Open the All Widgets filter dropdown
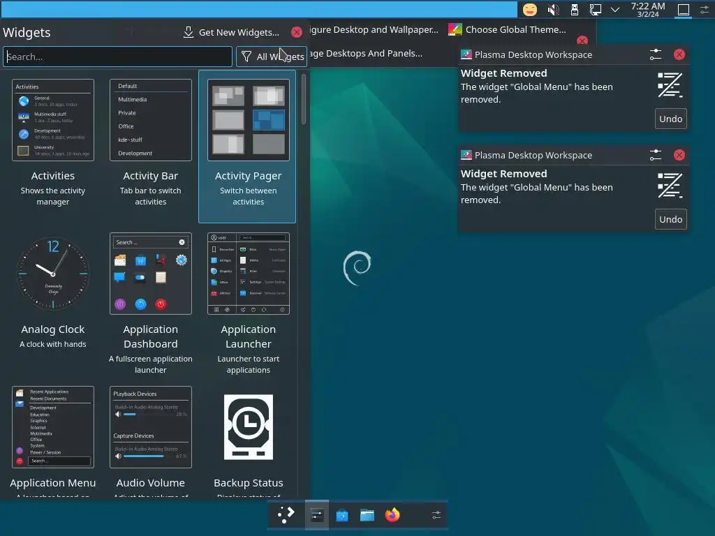 (272, 57)
